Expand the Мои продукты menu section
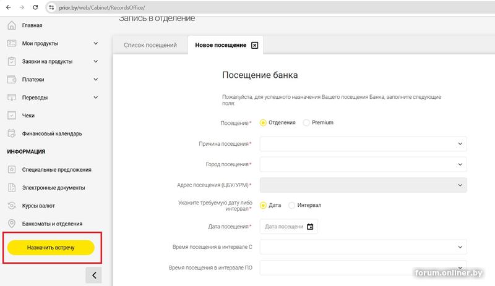The width and height of the screenshot is (495, 286). [x=95, y=43]
